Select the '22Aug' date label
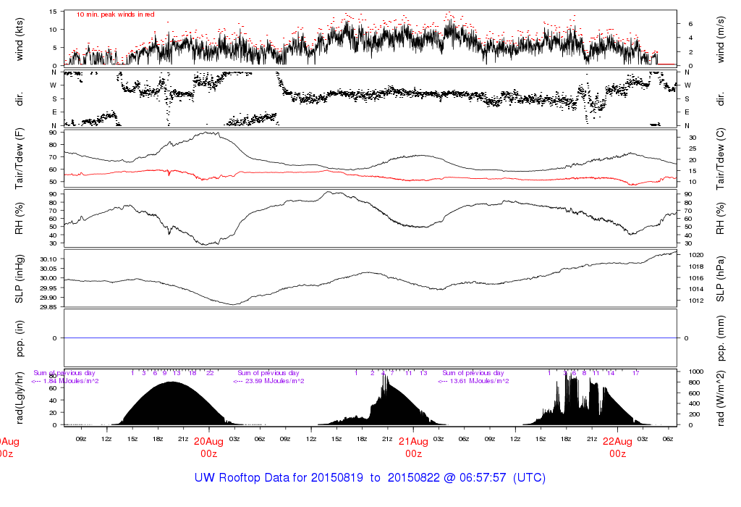 tap(617, 441)
